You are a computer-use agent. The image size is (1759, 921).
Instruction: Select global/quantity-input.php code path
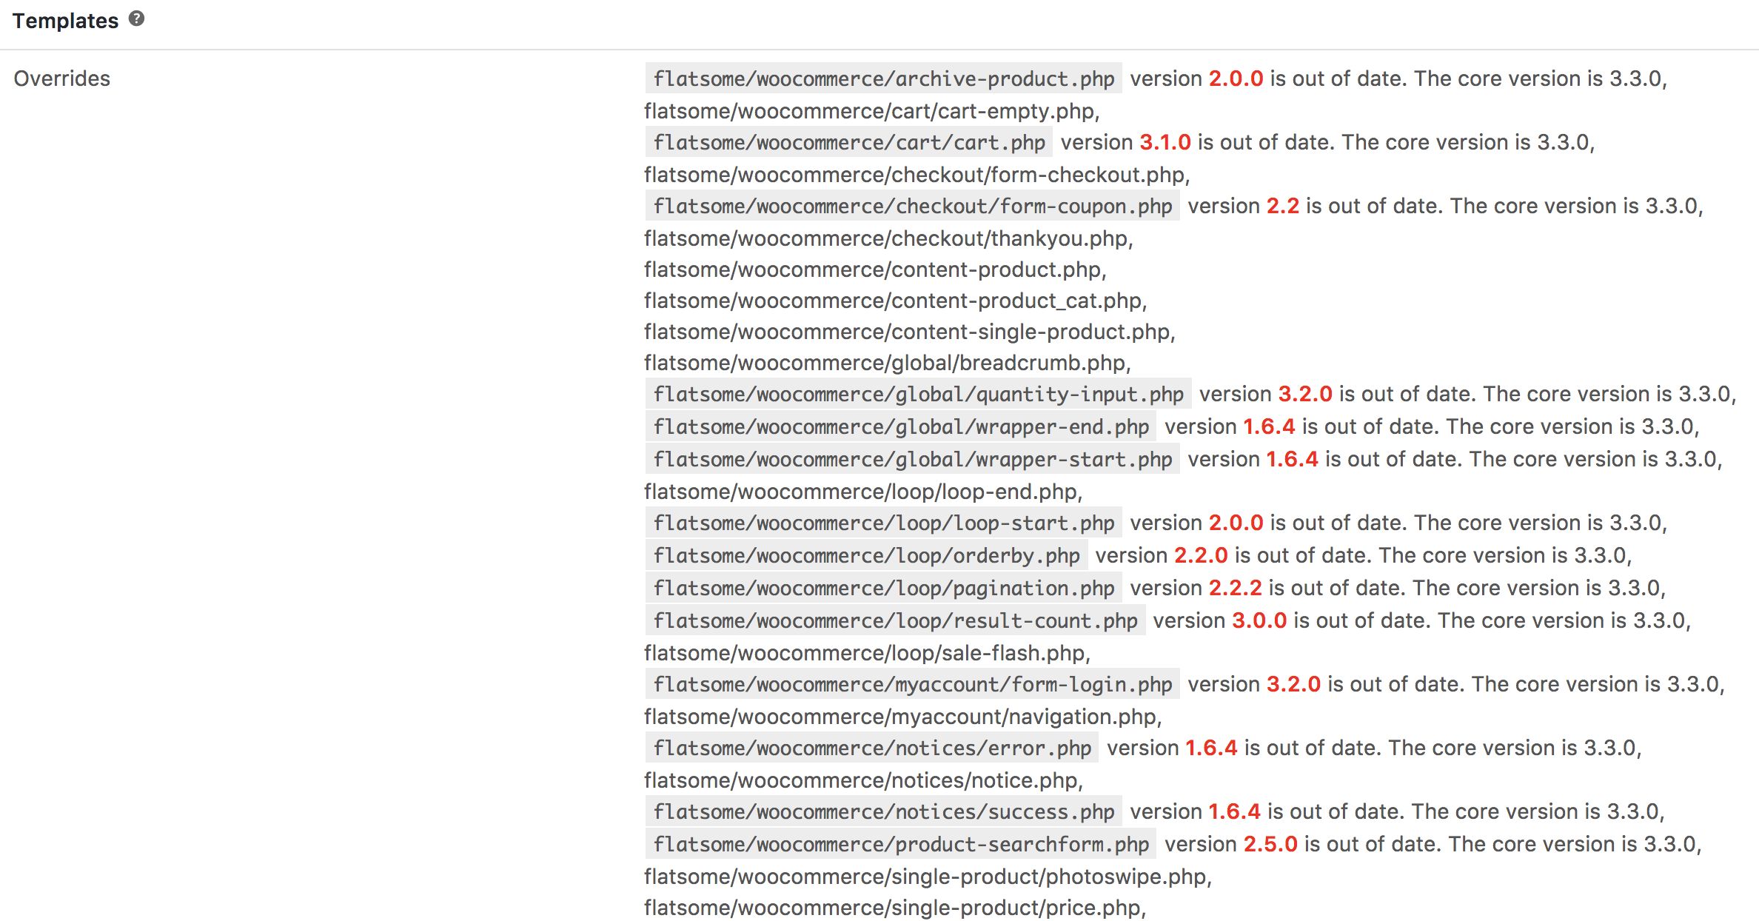[x=918, y=394]
